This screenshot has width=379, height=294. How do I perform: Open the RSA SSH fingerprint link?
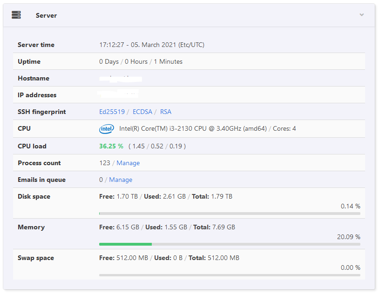166,112
